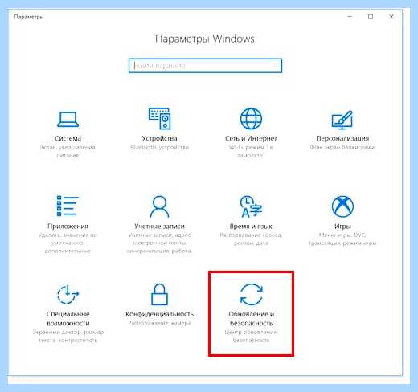
Task: Open the Игры Xbox icon
Action: click(342, 206)
